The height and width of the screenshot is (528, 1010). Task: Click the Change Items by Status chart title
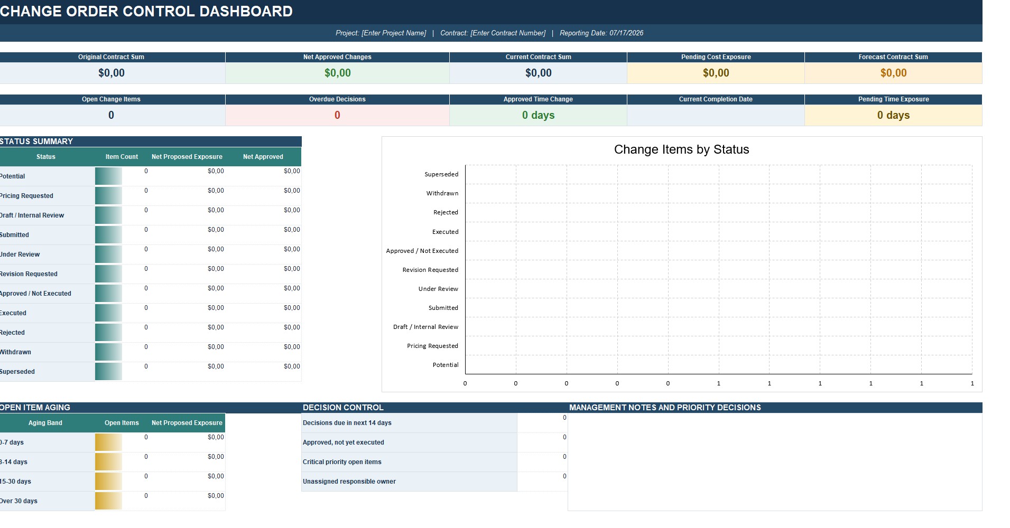pos(681,149)
